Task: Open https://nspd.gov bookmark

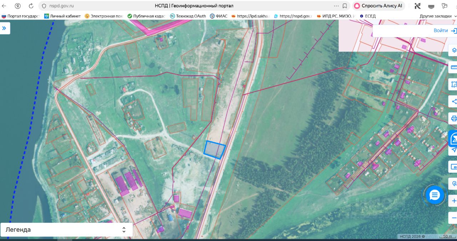Action: 293,16
